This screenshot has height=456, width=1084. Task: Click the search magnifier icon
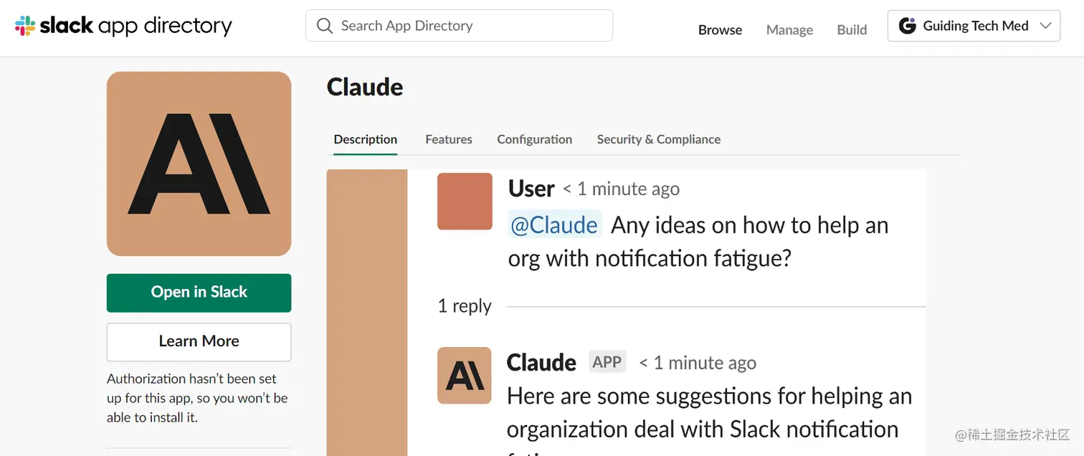pos(325,26)
